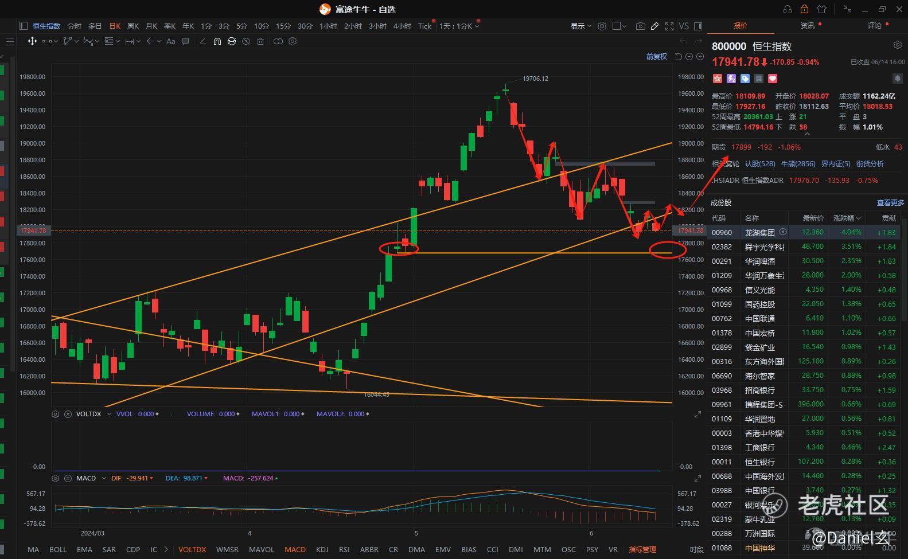
Task: Expand the MACD indicator dropdown
Action: [x=104, y=478]
